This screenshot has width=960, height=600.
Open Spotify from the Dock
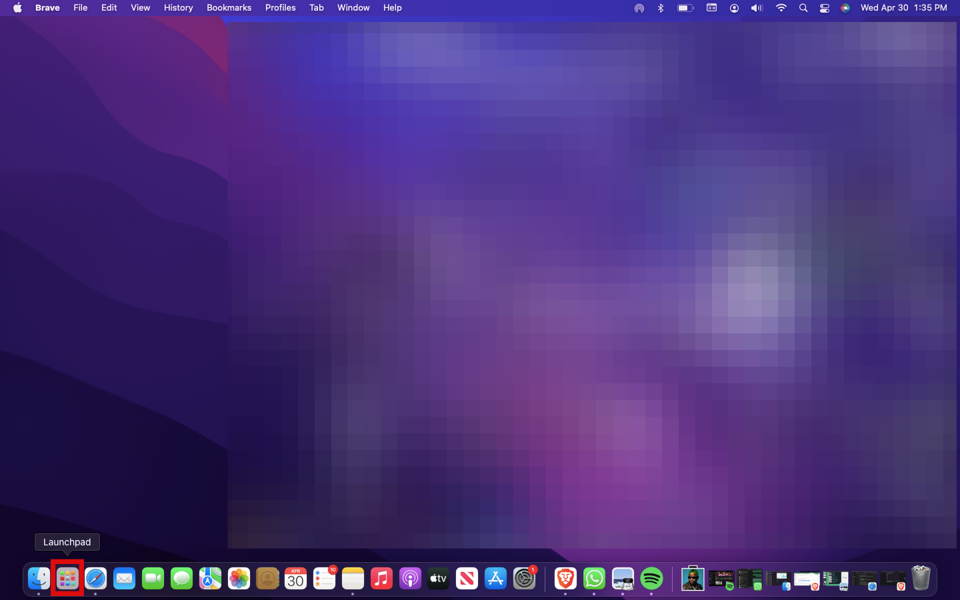[651, 578]
